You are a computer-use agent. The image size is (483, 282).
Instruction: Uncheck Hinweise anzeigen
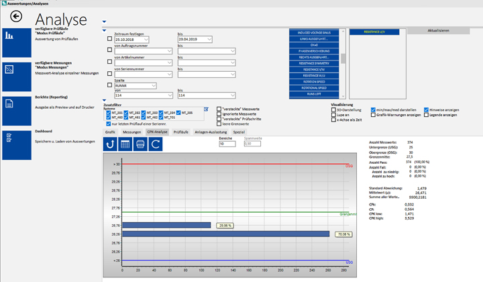pos(427,109)
